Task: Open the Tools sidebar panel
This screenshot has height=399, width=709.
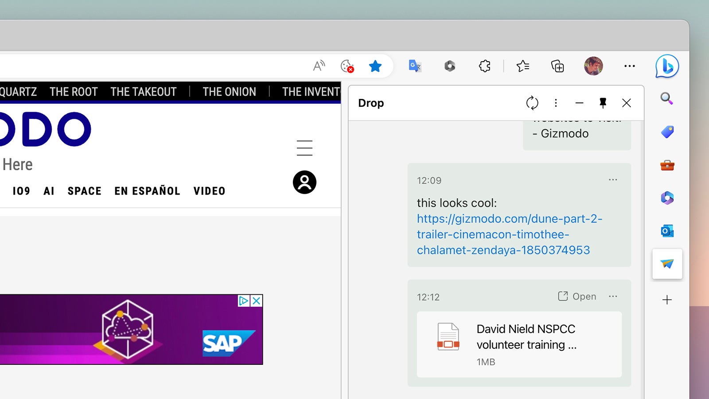Action: (x=667, y=165)
